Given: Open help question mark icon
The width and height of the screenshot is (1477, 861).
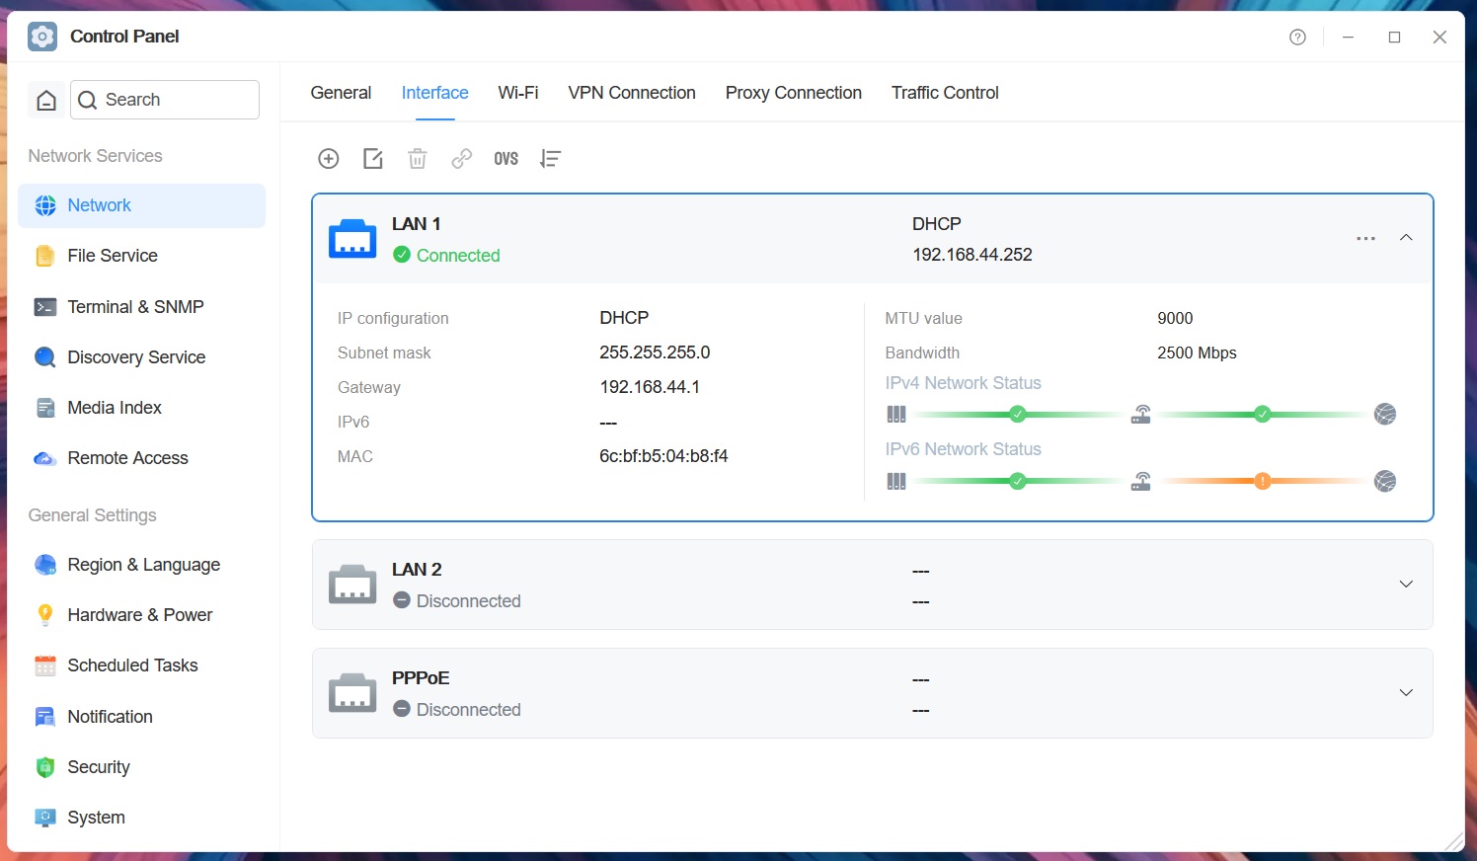Looking at the screenshot, I should (1297, 38).
